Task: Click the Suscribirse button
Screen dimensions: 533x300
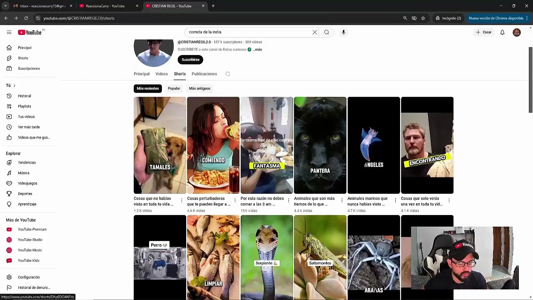Action: 190,60
